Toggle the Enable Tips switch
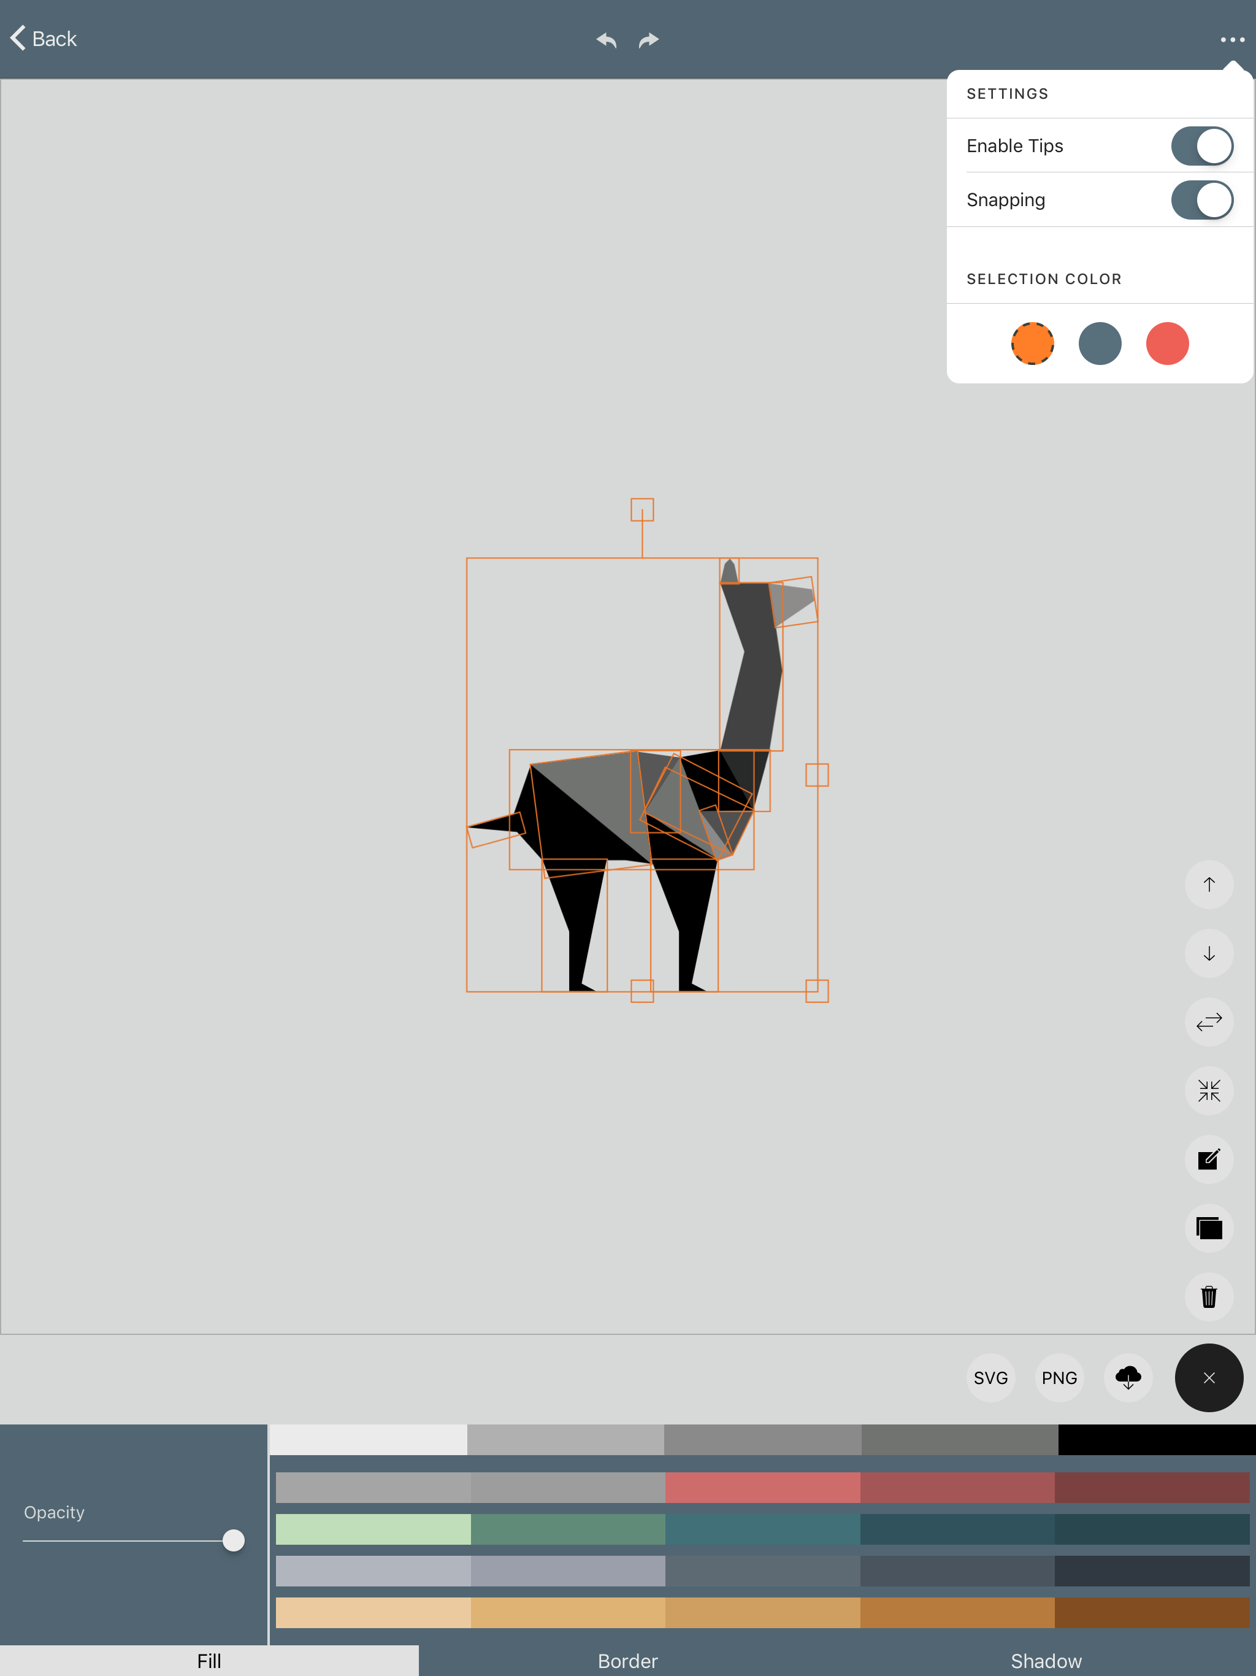The image size is (1256, 1676). [x=1202, y=145]
